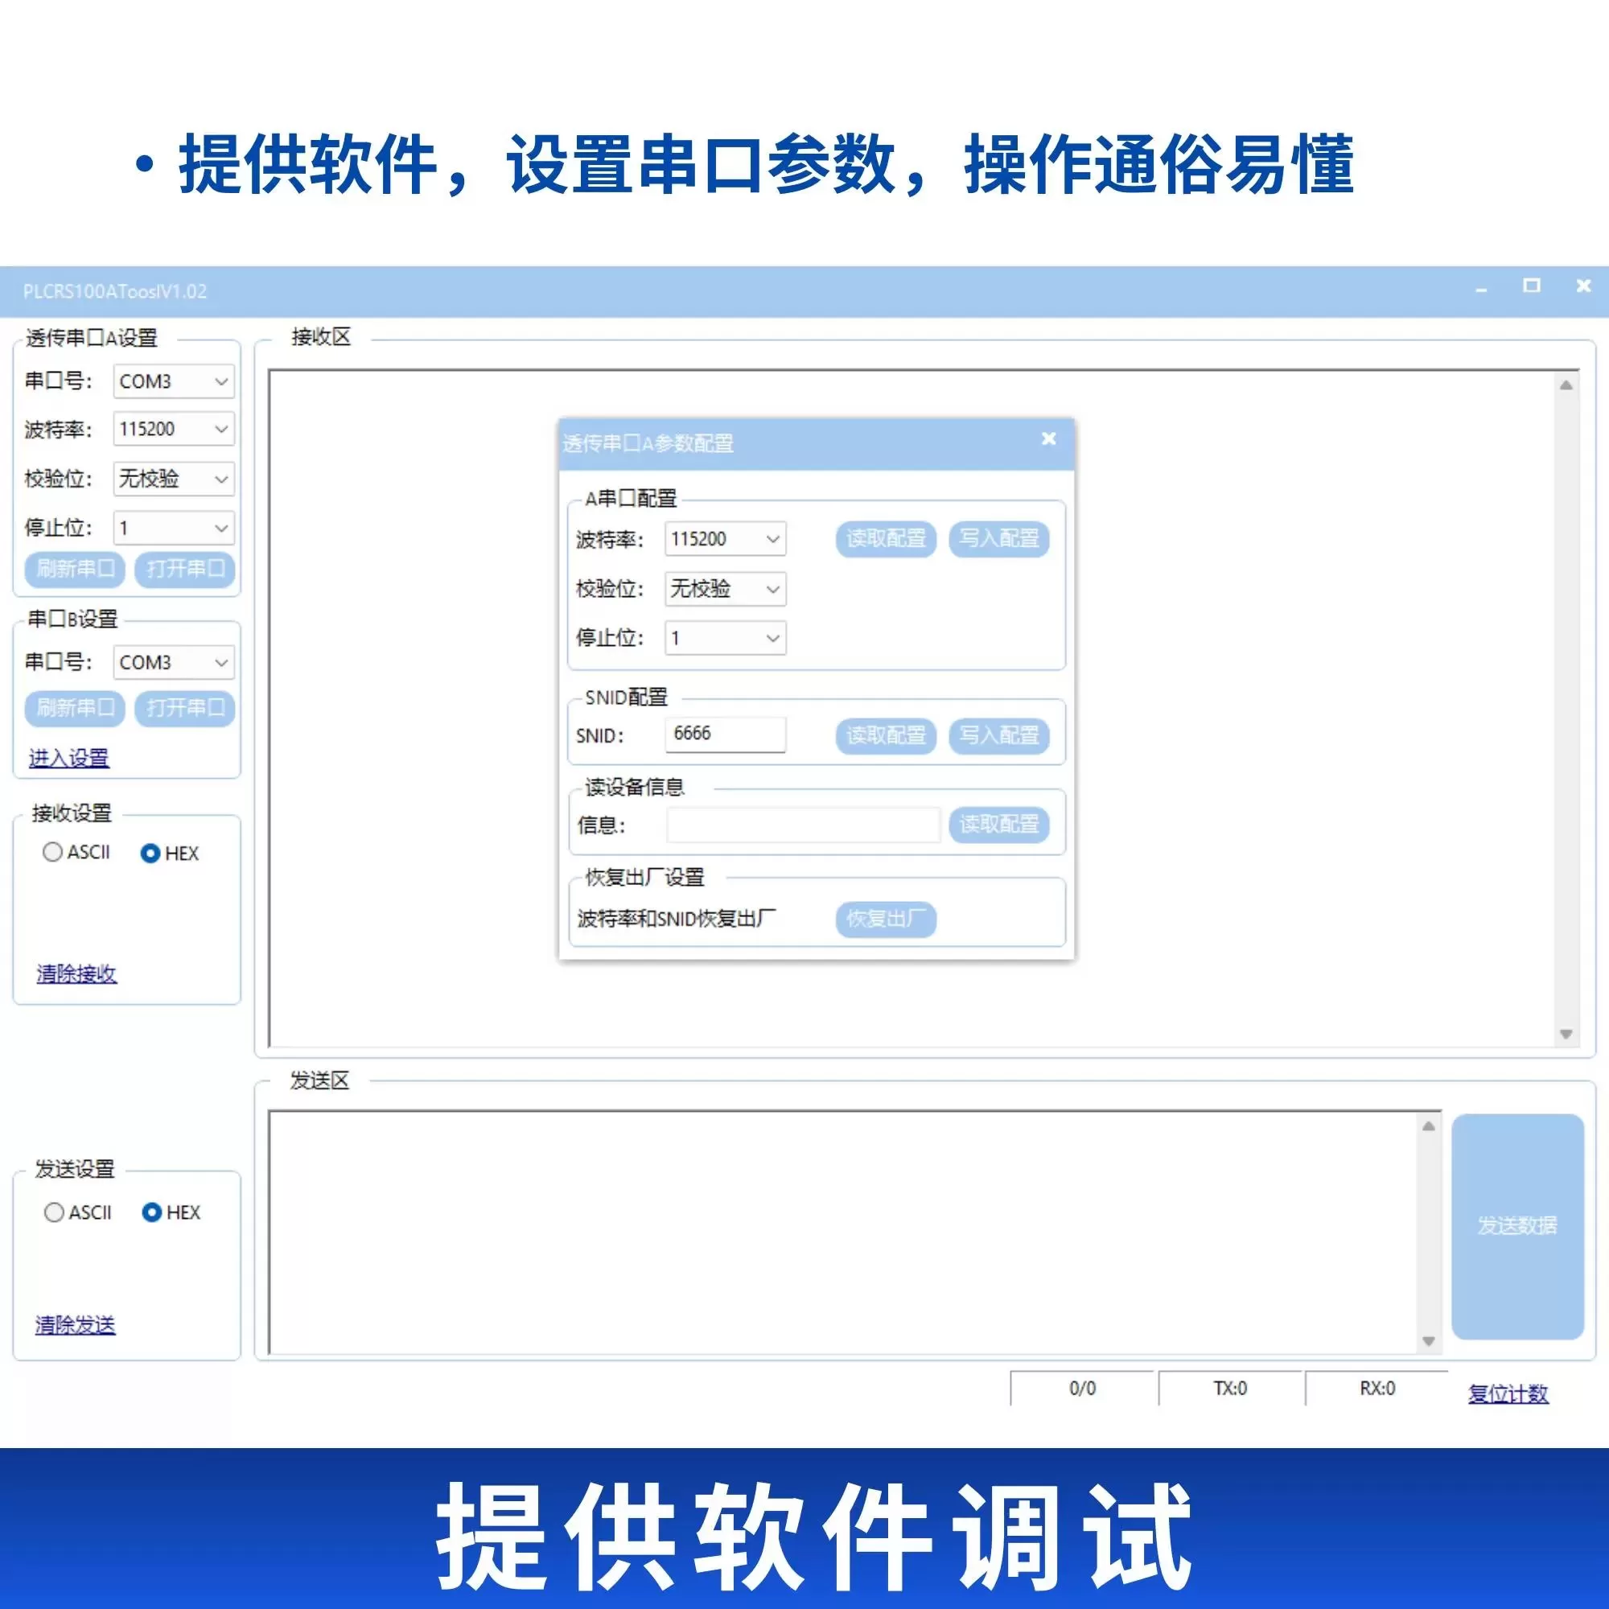Screen dimensions: 1609x1609
Task: Click the 复位计数 link
Action: point(1508,1394)
